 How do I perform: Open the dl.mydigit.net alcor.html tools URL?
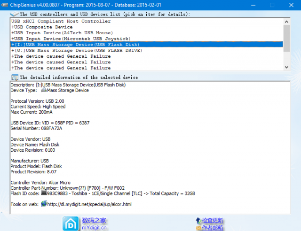point(89,204)
